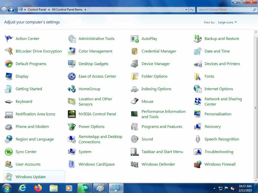
Task: Click the Network and Sharing Center icon
Action: pyautogui.click(x=198, y=102)
